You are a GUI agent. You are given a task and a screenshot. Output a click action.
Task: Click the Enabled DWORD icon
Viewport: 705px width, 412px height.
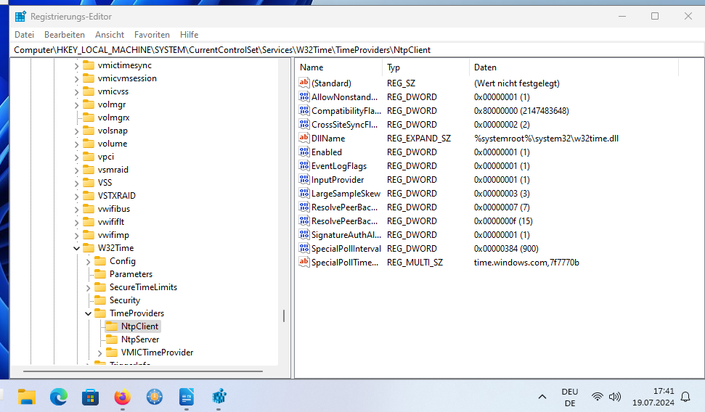pos(304,152)
